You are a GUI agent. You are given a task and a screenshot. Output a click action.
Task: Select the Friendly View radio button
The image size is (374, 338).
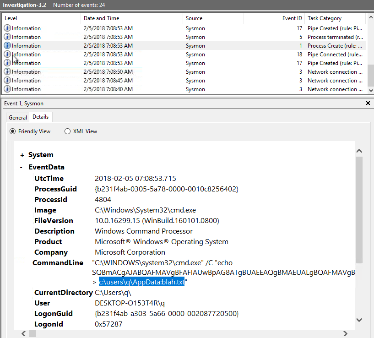click(13, 131)
